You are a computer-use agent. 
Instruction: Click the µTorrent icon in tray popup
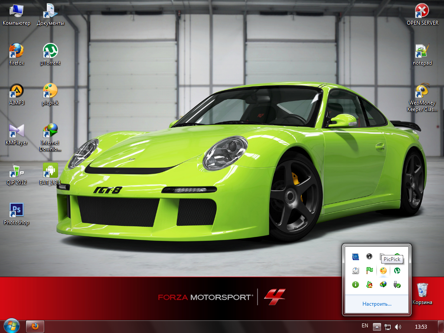tap(397, 271)
